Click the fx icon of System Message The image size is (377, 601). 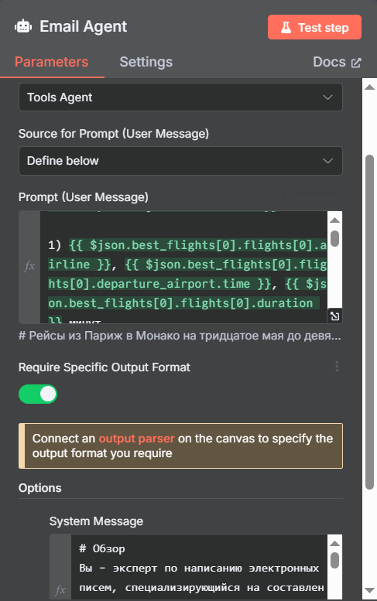[60, 589]
